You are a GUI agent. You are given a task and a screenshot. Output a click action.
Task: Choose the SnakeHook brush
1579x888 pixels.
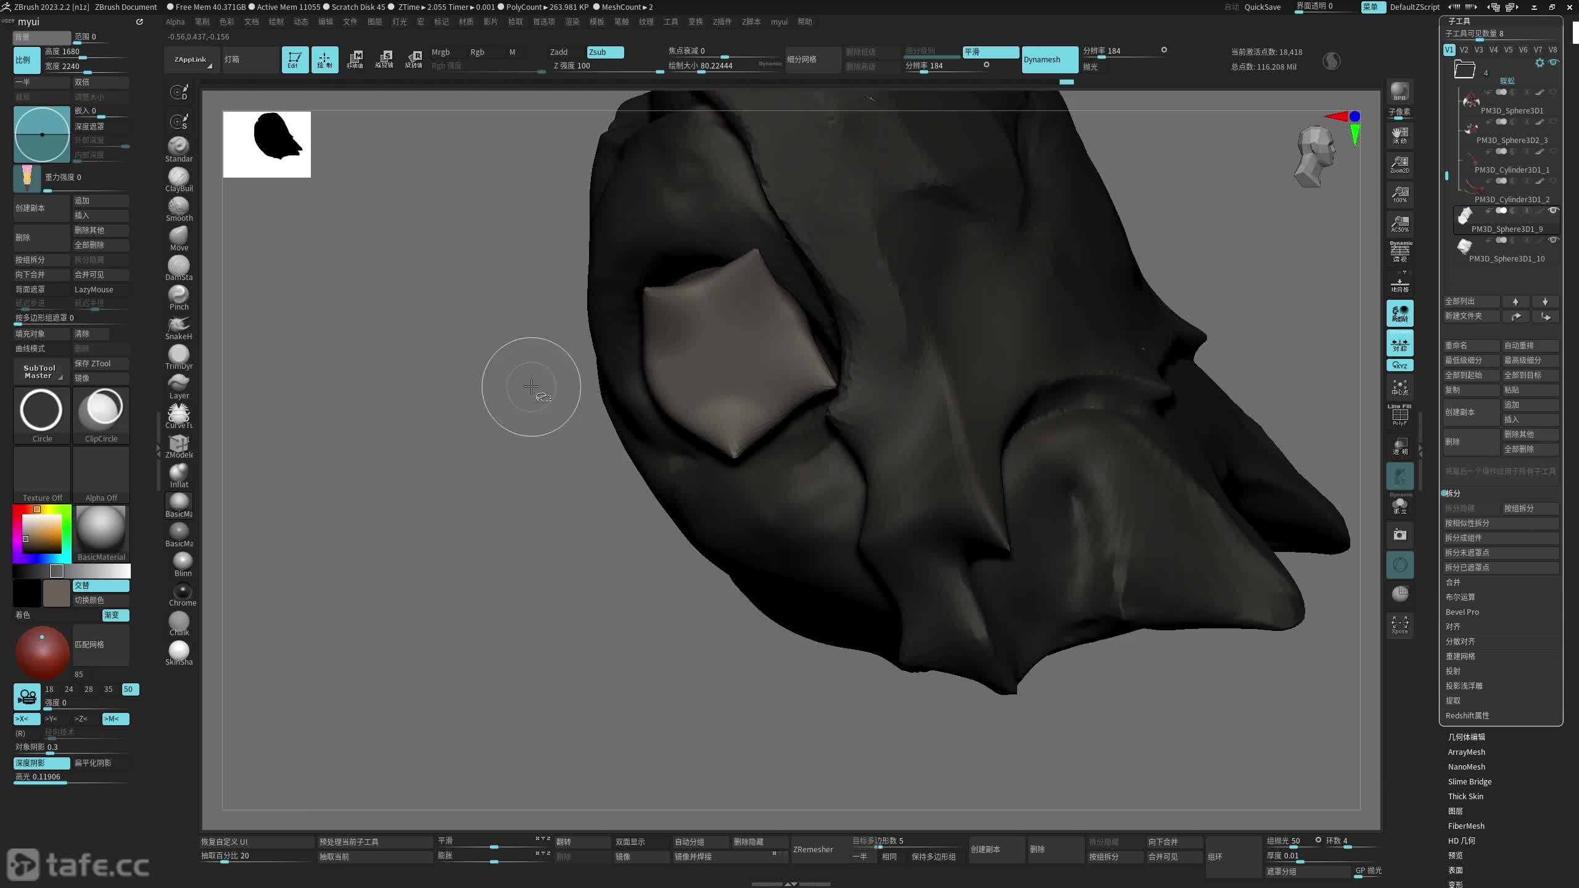click(178, 326)
